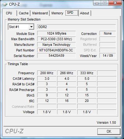This screenshot has width=124, height=139.
Task: Click the CAS# Latency 3.0 cell
Action: (47, 79)
